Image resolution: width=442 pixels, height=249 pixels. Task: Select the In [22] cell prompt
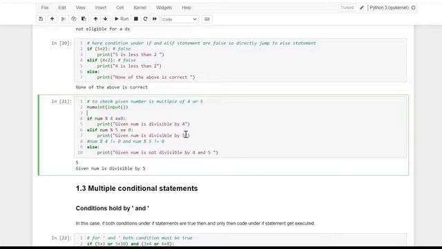(x=61, y=238)
